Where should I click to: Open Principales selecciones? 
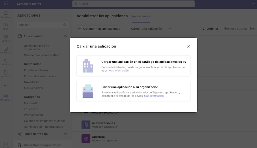[x=40, y=76]
